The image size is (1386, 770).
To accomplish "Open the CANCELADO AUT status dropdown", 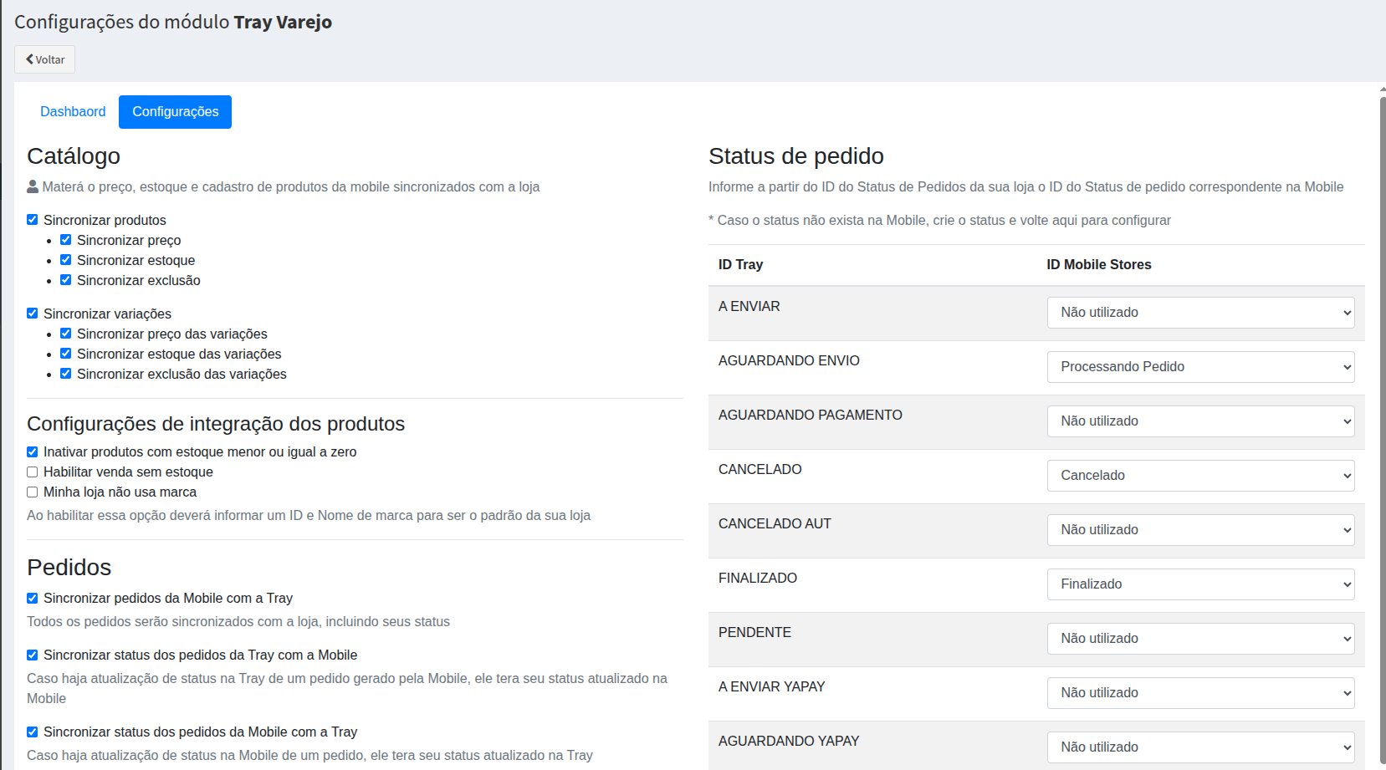I will 1200,530.
